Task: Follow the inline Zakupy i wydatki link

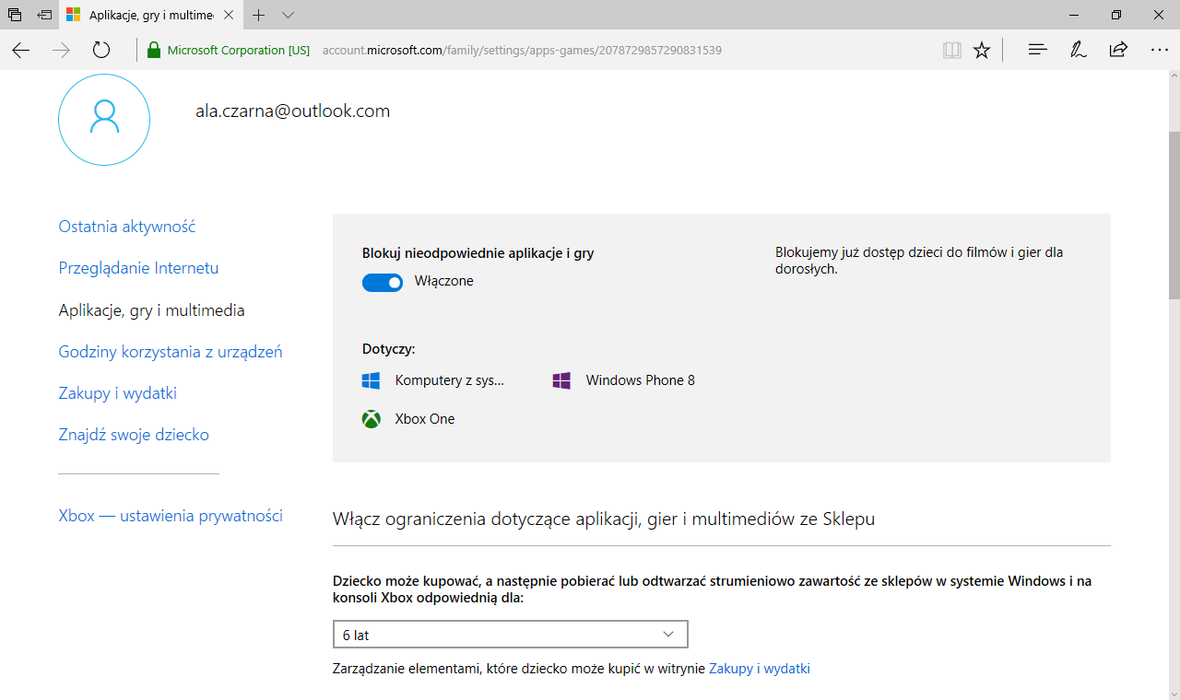Action: [x=759, y=669]
